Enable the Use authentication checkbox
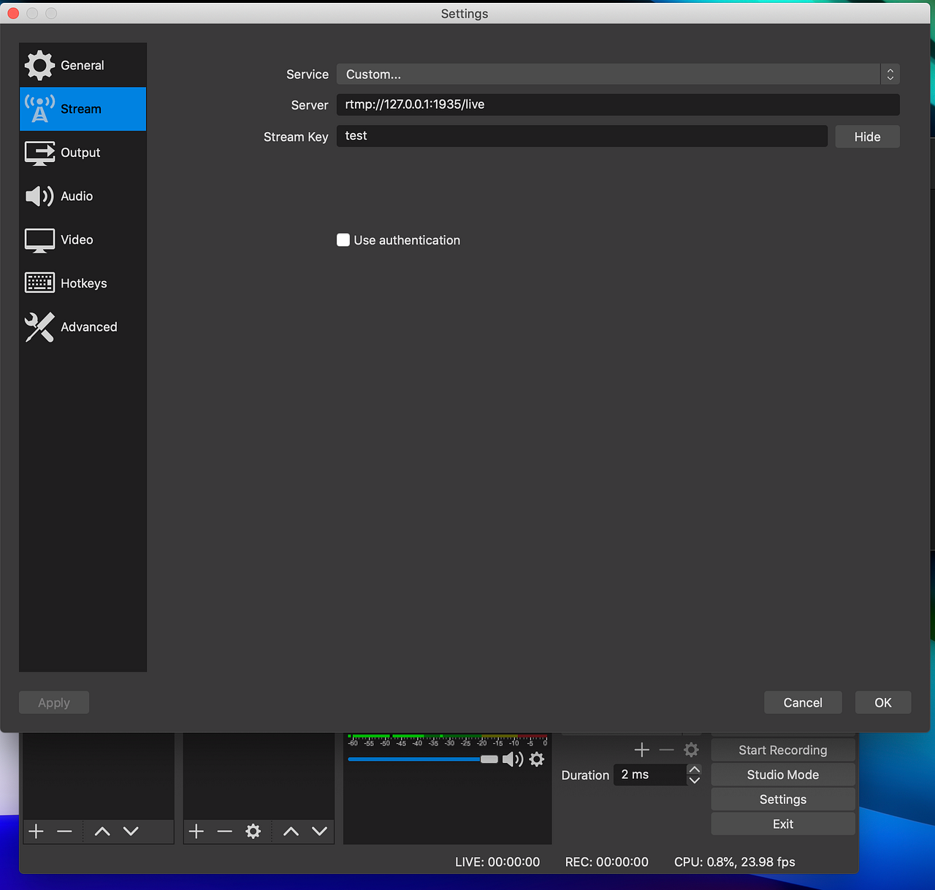This screenshot has height=890, width=935. pyautogui.click(x=343, y=239)
